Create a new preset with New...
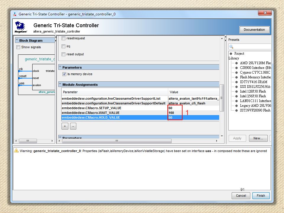Viewport: 284px width, 213px height. pyautogui.click(x=258, y=138)
